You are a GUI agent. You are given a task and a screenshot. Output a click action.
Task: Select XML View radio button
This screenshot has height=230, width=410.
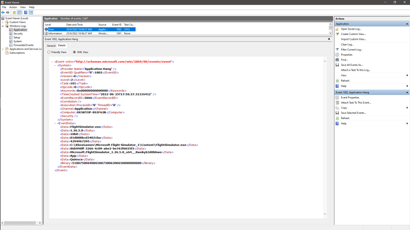coord(74,52)
